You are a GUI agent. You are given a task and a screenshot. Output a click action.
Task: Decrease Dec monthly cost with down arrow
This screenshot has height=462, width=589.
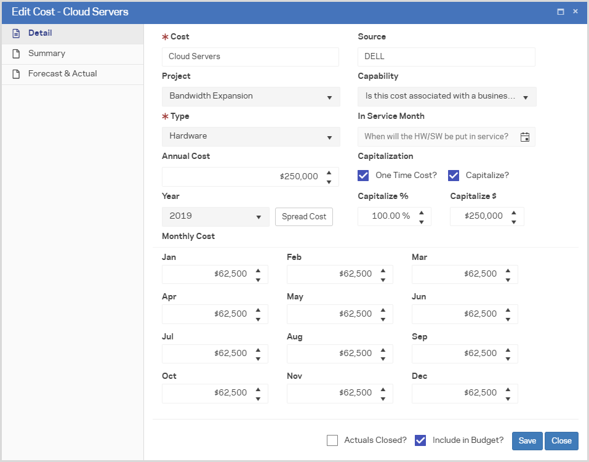508,399
